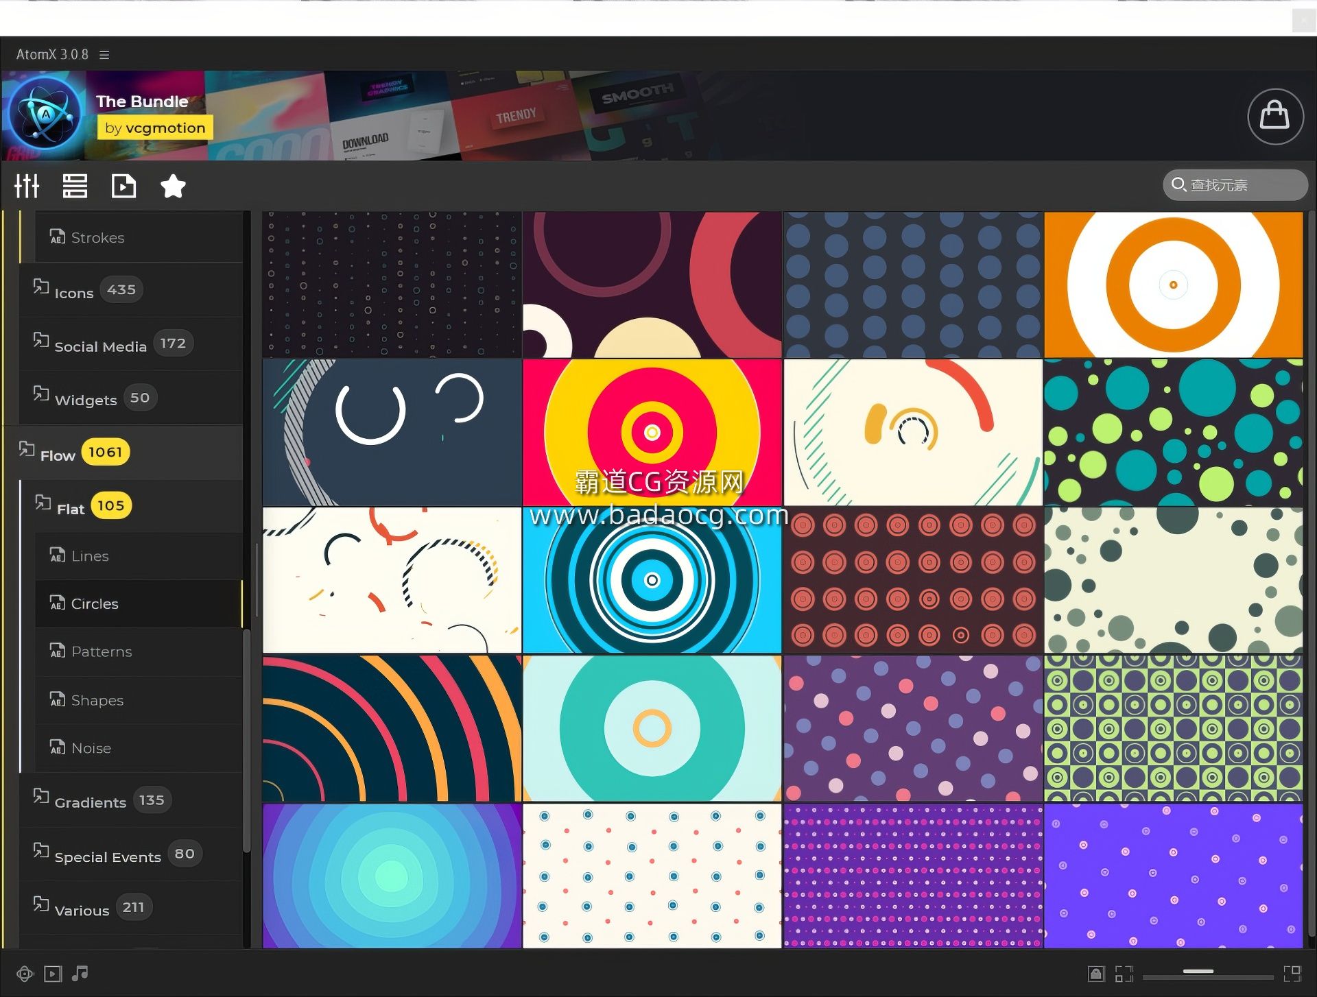Open the blue gradient blob thumbnail
The image size is (1317, 997).
(x=392, y=876)
